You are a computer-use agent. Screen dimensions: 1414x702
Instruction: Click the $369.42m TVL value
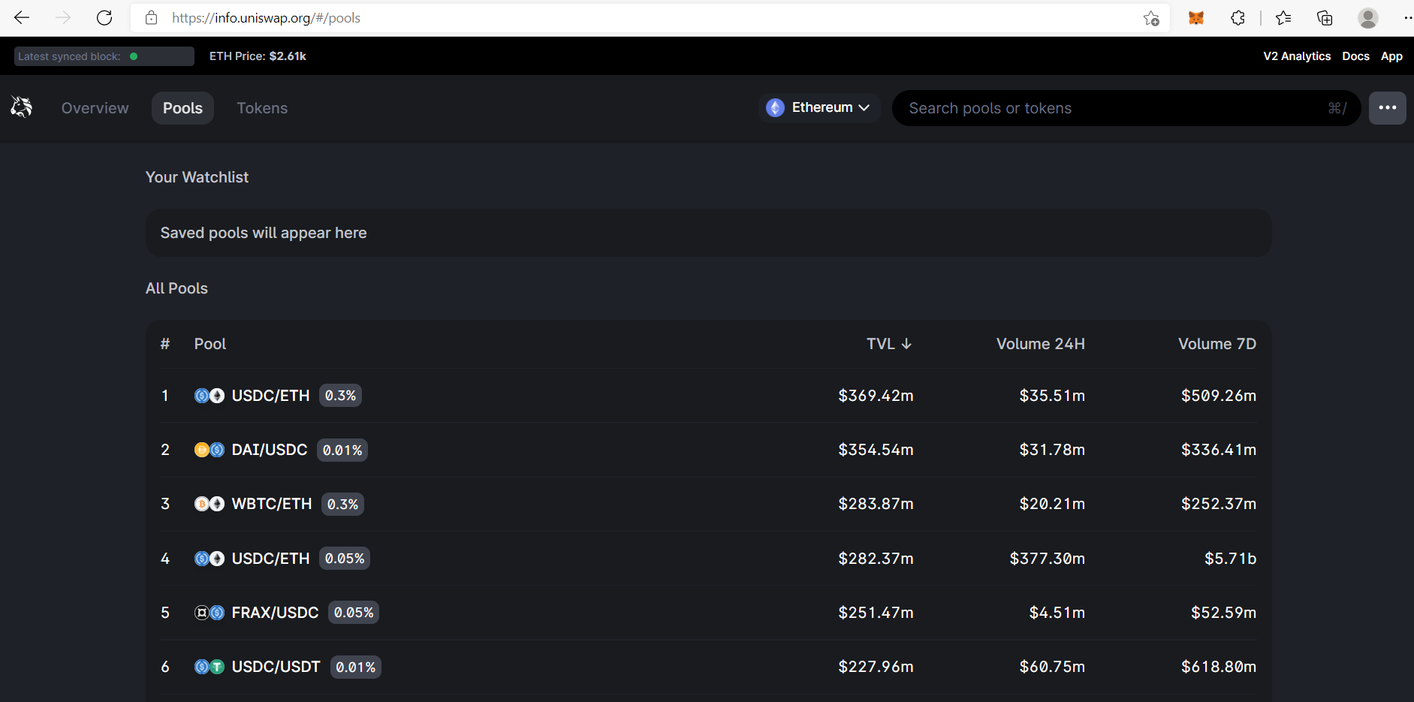click(876, 396)
